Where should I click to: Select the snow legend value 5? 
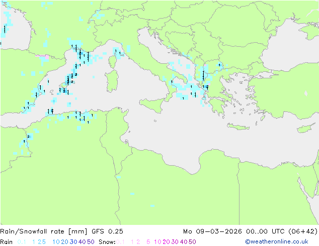point(148,242)
